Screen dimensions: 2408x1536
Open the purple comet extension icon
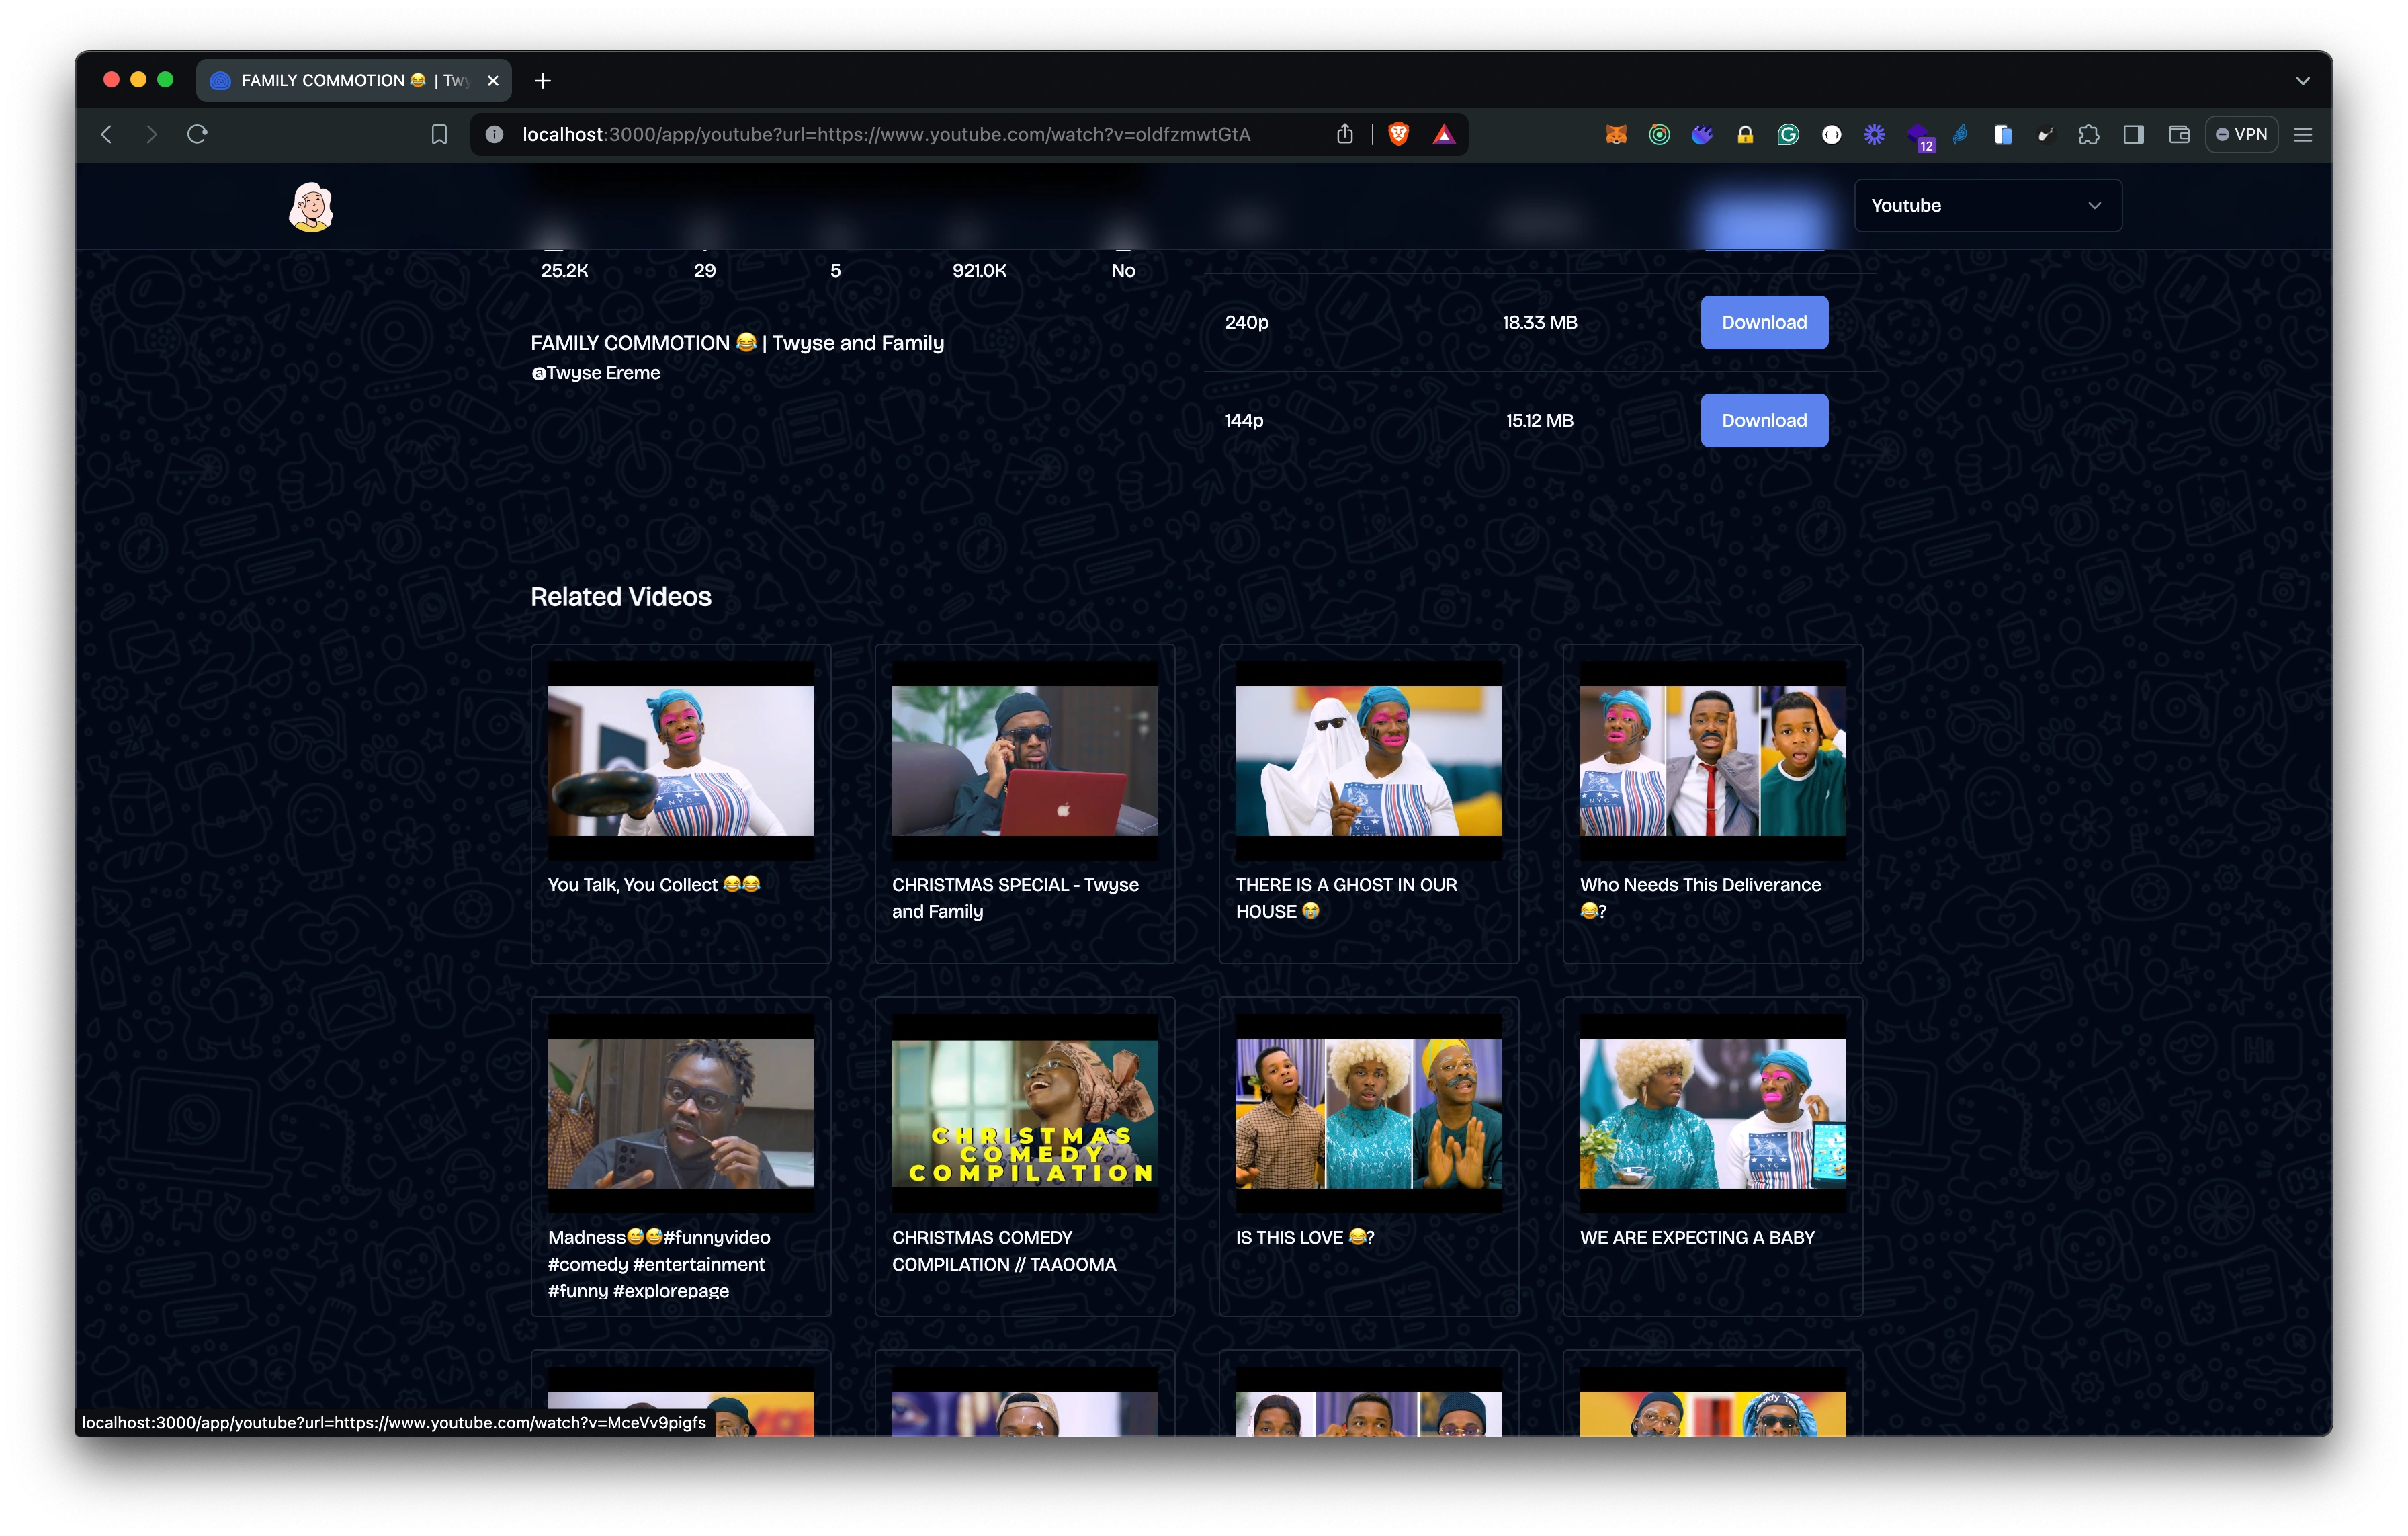click(1702, 135)
